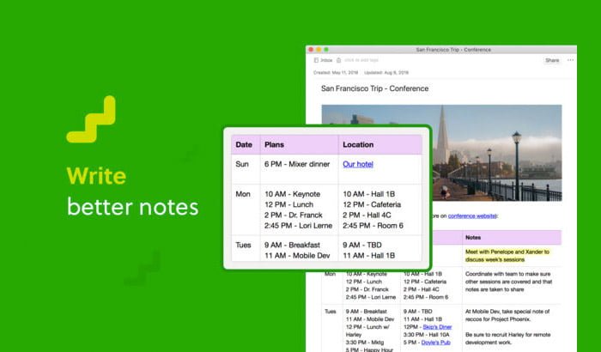Click the yellow minimize window dot
The height and width of the screenshot is (352, 601).
point(319,50)
